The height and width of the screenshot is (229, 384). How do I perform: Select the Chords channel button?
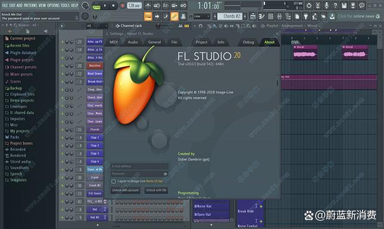pos(95,130)
